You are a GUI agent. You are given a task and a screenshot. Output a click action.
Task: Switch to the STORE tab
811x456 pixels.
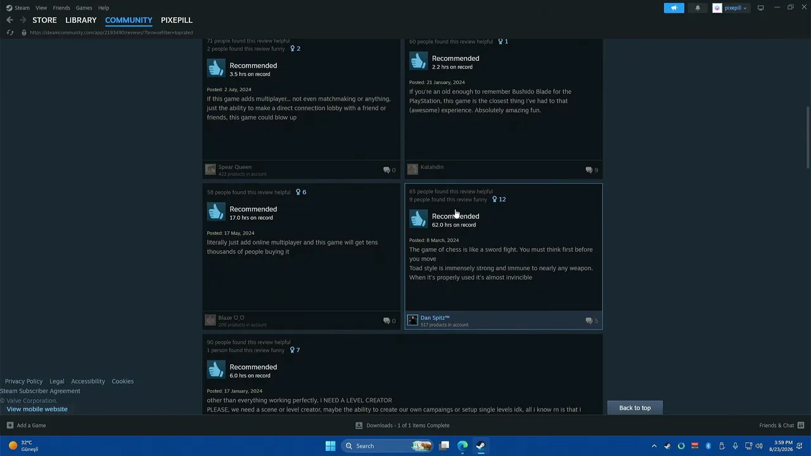pos(44,20)
